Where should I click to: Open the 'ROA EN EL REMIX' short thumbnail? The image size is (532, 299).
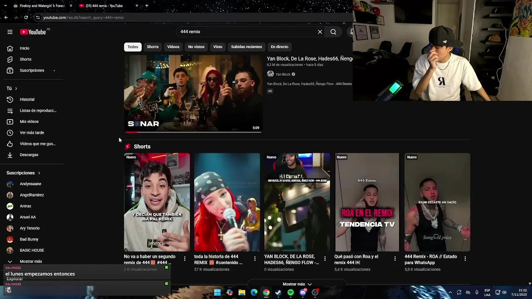367,202
